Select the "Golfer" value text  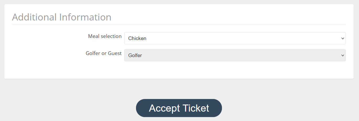135,56
